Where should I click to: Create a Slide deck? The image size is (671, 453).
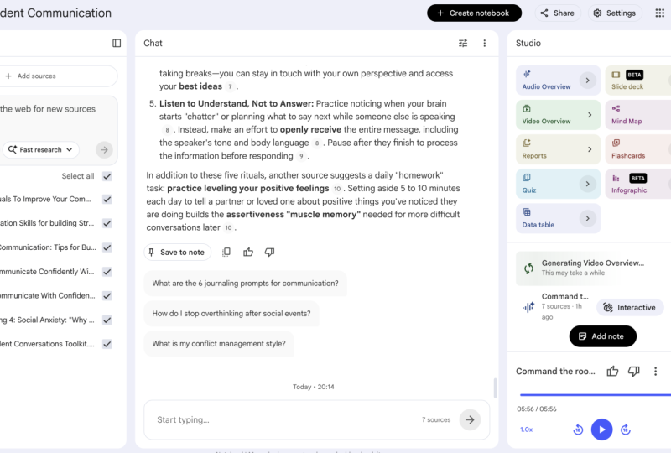[638, 81]
